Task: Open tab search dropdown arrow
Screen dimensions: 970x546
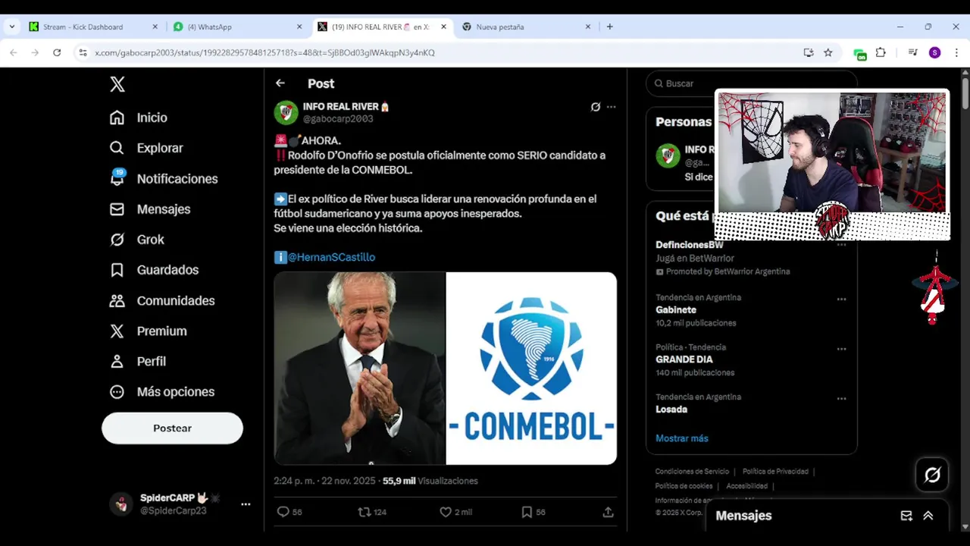Action: click(12, 27)
